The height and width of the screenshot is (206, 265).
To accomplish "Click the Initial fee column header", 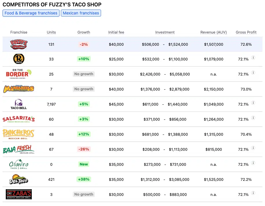I will point(116,32).
